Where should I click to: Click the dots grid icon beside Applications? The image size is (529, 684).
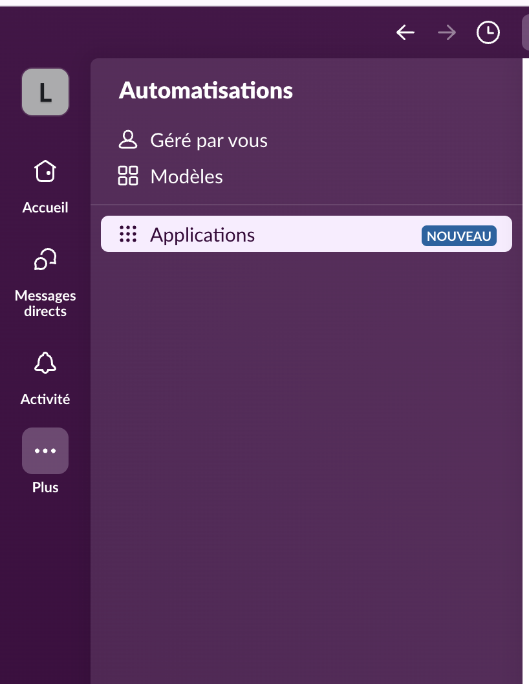click(128, 234)
